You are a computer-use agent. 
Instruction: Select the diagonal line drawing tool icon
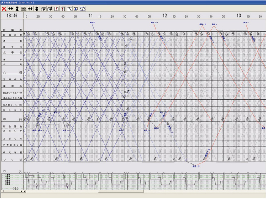coord(70,9)
